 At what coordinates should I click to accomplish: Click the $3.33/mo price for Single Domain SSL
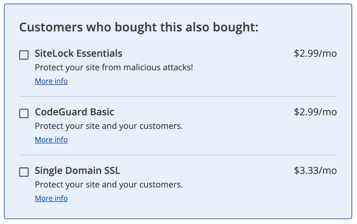point(316,171)
